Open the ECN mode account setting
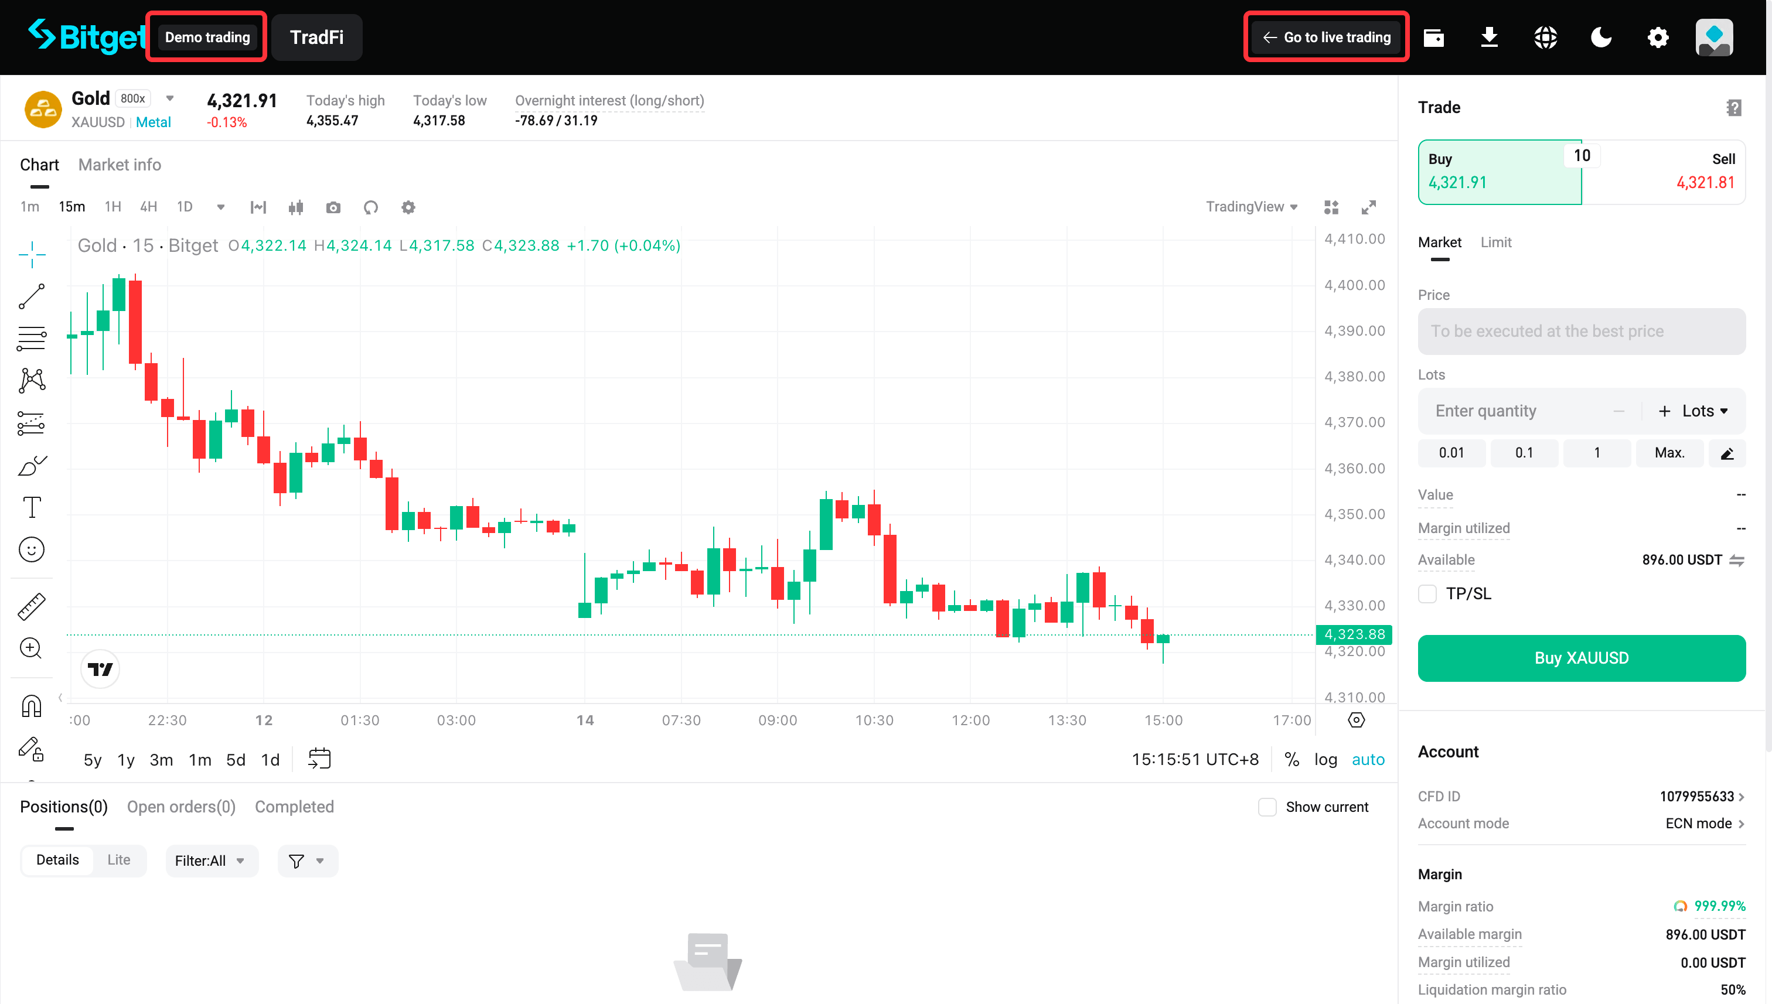Image resolution: width=1772 pixels, height=1004 pixels. pos(1705,824)
